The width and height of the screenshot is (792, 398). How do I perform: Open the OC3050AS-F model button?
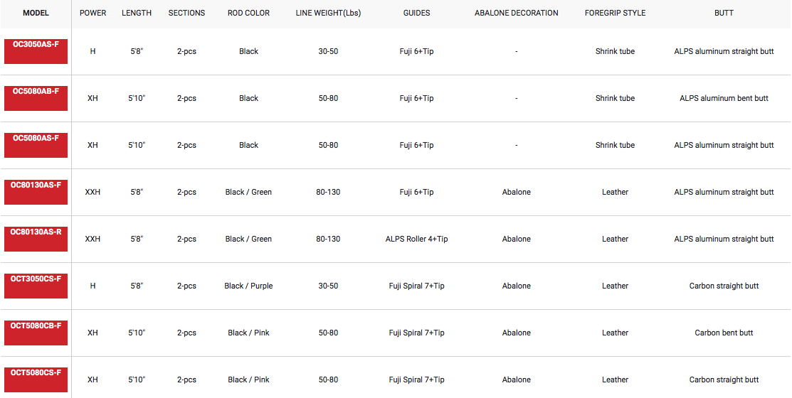tap(36, 51)
